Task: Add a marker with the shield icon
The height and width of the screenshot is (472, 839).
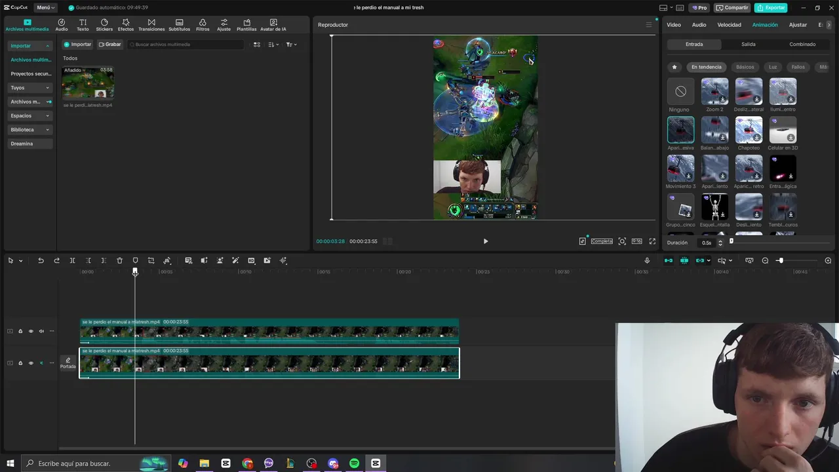Action: pos(135,260)
